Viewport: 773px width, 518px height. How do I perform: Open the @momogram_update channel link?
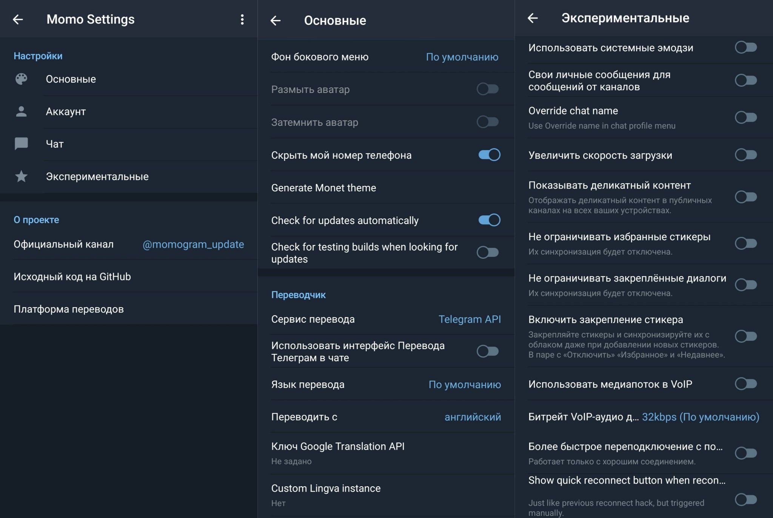coord(193,244)
